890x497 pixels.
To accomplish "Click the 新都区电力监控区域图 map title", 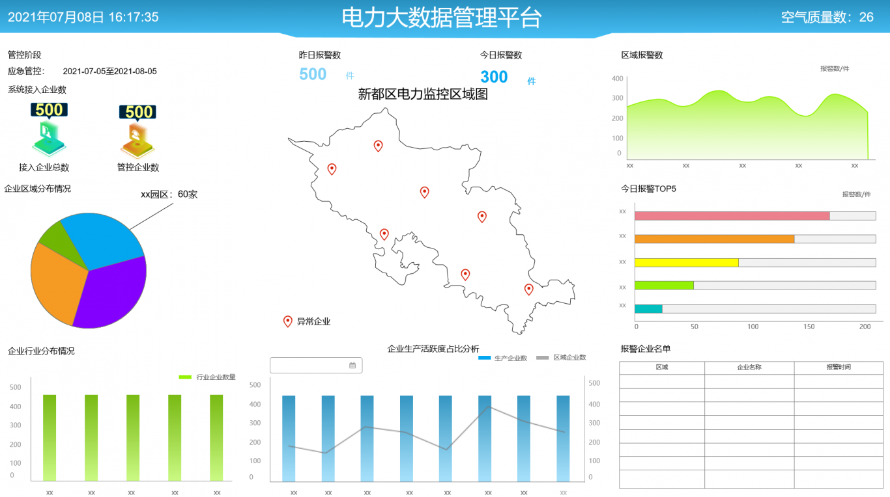I will tap(423, 94).
